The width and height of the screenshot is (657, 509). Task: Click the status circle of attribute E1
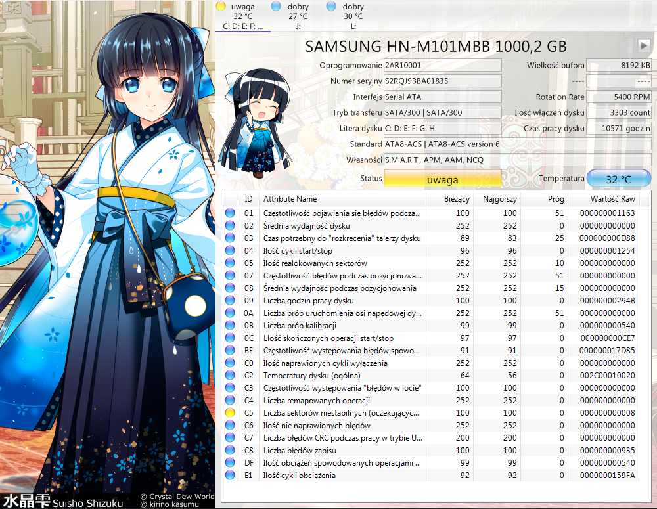(x=230, y=475)
